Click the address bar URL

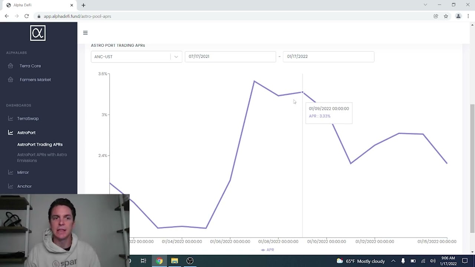pyautogui.click(x=77, y=16)
